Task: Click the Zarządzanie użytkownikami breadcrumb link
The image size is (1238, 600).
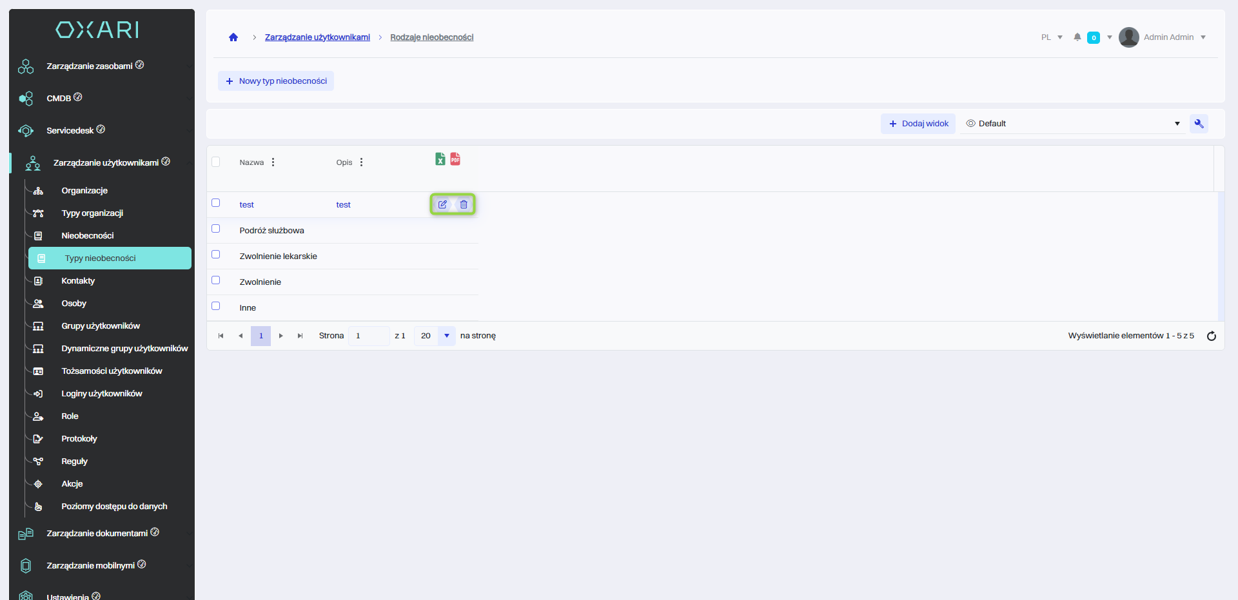Action: (317, 37)
